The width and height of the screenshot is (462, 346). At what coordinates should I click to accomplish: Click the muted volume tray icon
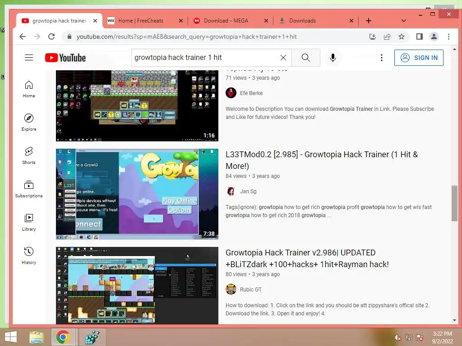click(398, 337)
